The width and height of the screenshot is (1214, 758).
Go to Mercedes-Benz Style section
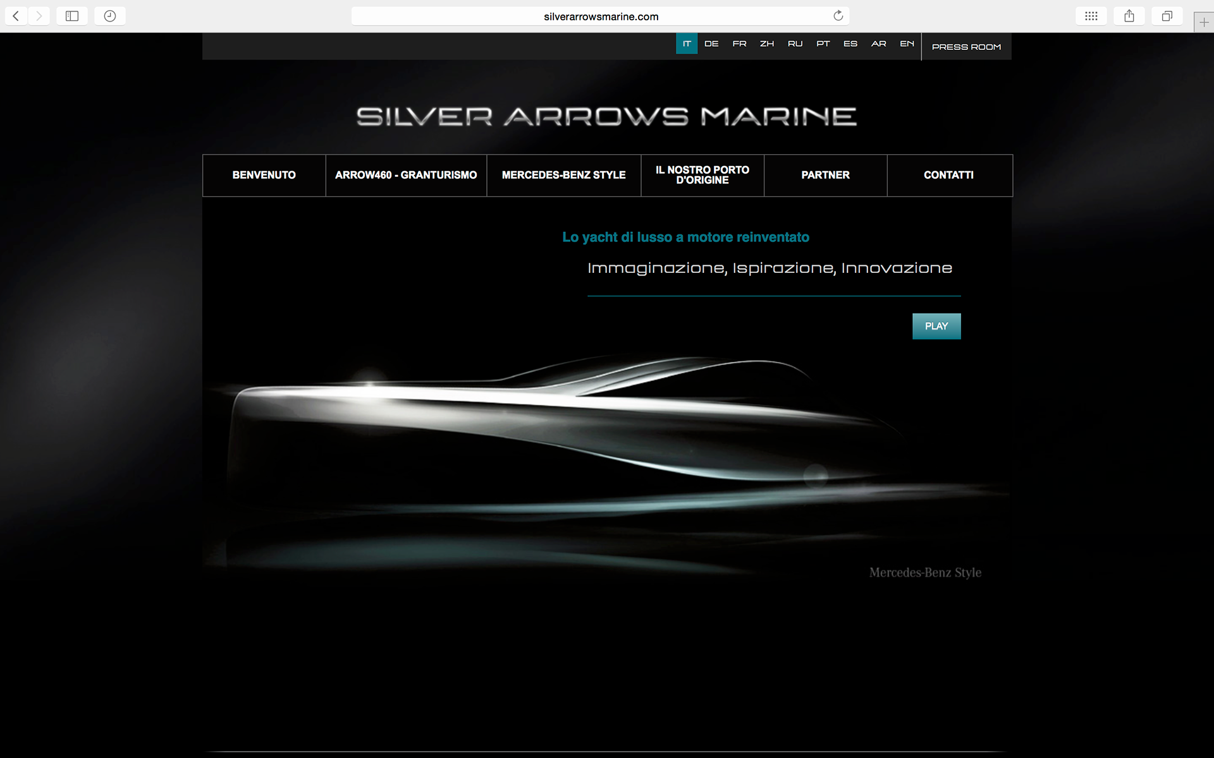(563, 175)
